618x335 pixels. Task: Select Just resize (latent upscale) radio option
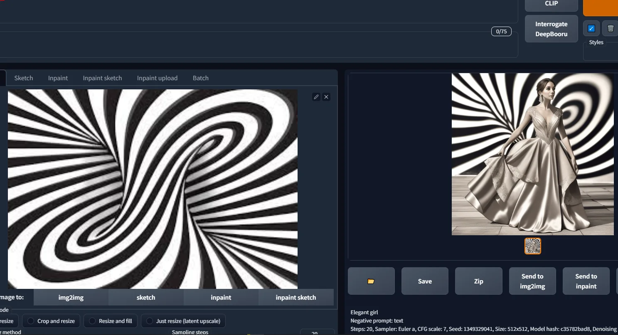[183, 321]
